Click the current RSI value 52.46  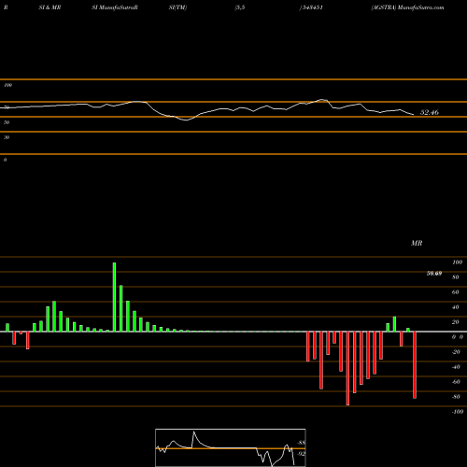430,112
